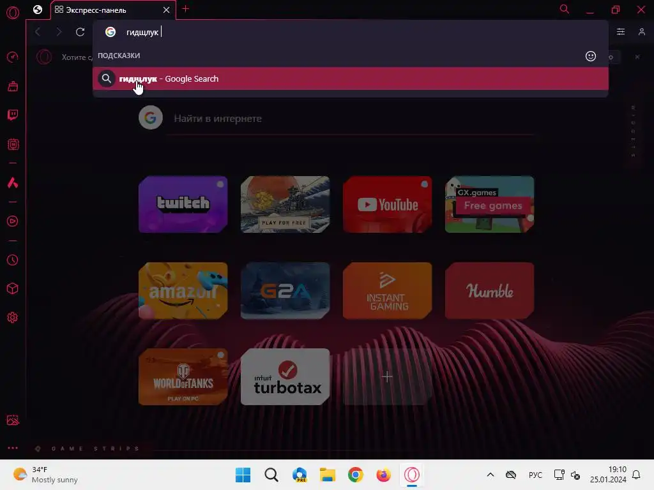This screenshot has height=490, width=654.
Task: Launch Google Chrome from taskbar
Action: [x=355, y=475]
